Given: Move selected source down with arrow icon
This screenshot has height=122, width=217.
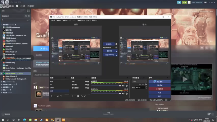Looking at the screenshot, I should [x=84, y=96].
